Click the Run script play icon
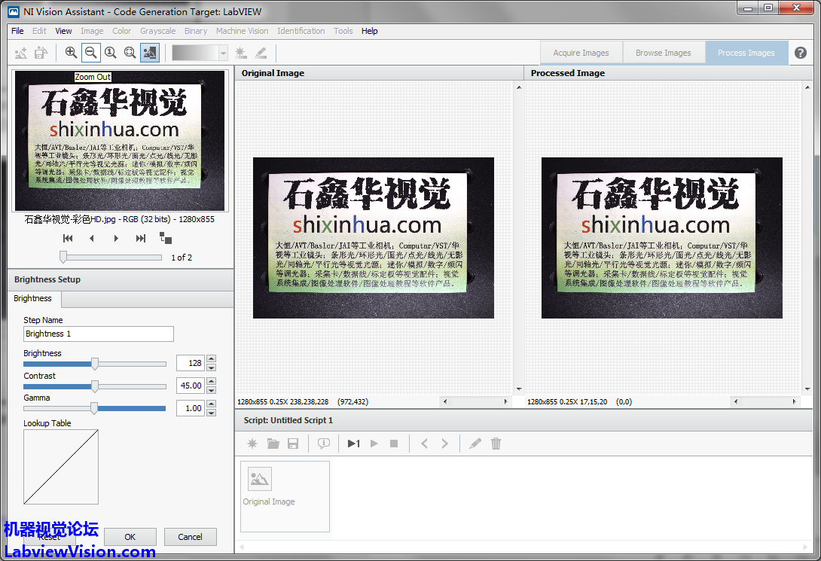This screenshot has width=821, height=561. click(374, 444)
